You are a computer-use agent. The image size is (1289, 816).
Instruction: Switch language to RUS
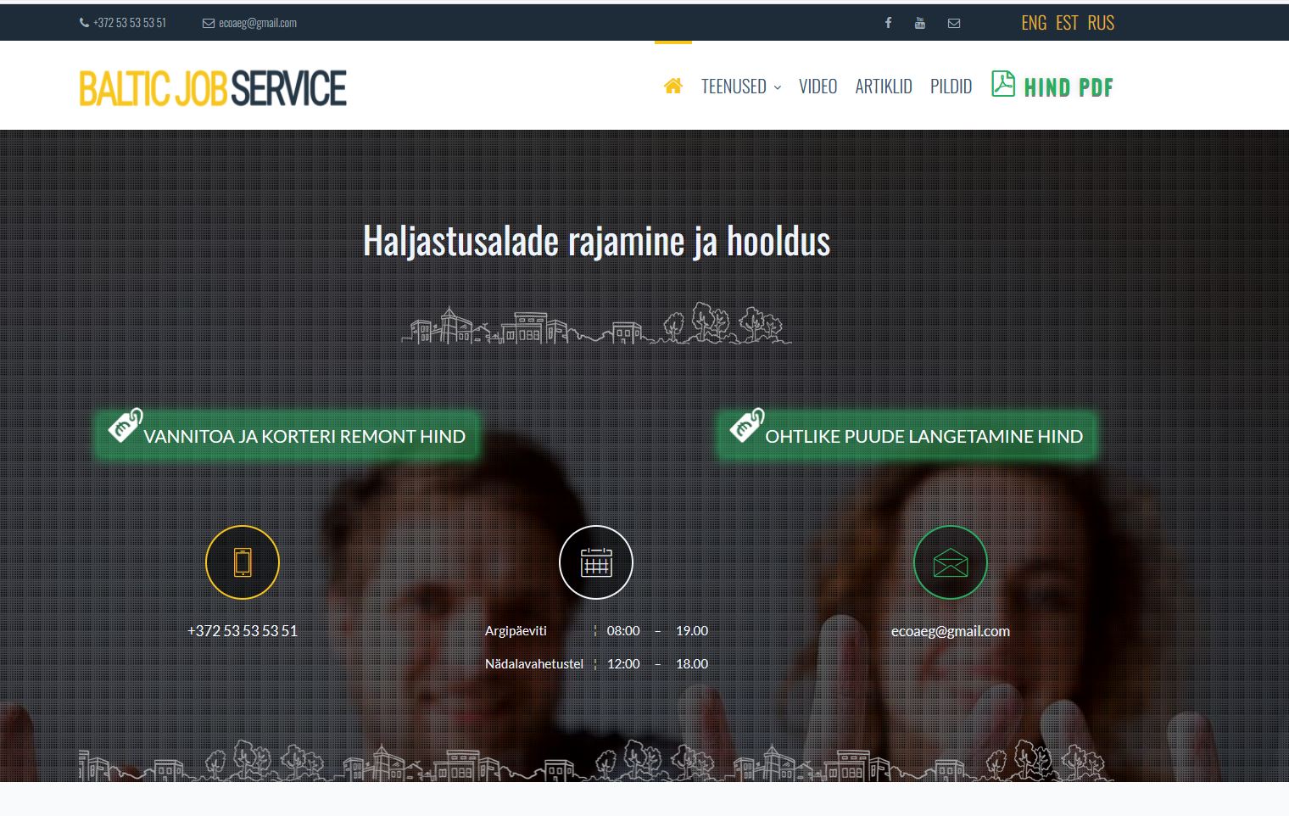[1101, 23]
